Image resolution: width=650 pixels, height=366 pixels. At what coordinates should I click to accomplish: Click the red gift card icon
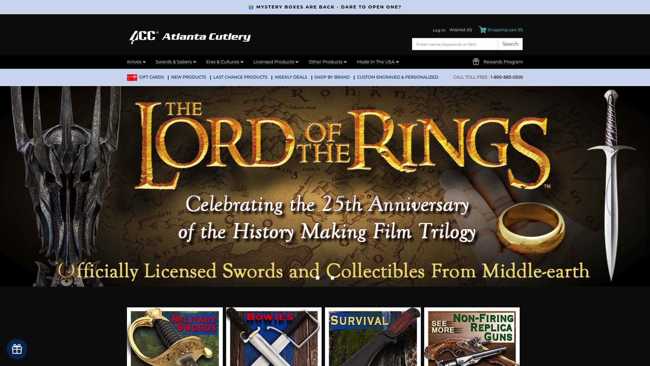(x=132, y=78)
